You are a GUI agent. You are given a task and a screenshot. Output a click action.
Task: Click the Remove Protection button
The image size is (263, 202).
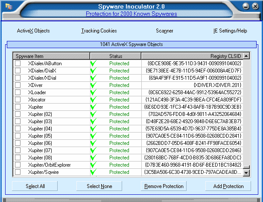[164, 186]
